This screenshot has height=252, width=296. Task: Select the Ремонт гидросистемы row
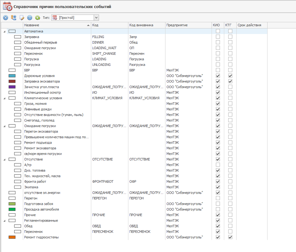[x=41, y=237]
